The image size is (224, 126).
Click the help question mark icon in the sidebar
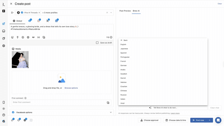point(4,115)
